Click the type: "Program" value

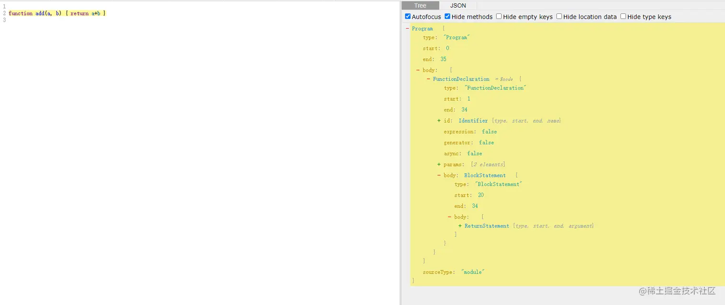(456, 37)
